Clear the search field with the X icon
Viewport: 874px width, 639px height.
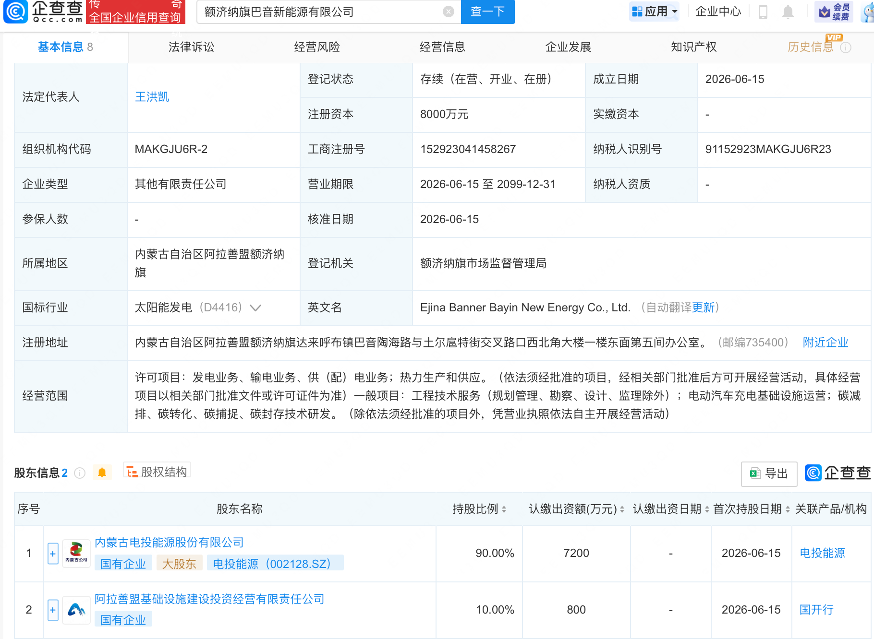click(x=449, y=12)
